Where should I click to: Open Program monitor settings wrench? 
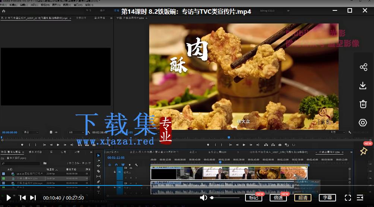(x=350, y=132)
